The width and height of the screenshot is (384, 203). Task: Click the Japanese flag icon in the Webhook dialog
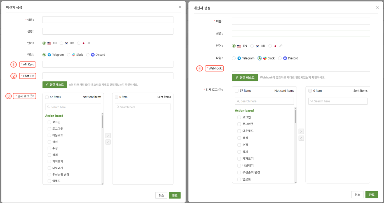275,46
